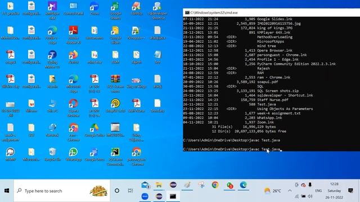Viewport: 360px width, 202px height.
Task: Open the Recycle Bin desktop icon
Action: (52, 154)
